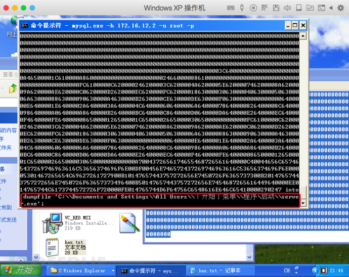
Task: Click the floppy disk icon
Action: [x=276, y=8]
